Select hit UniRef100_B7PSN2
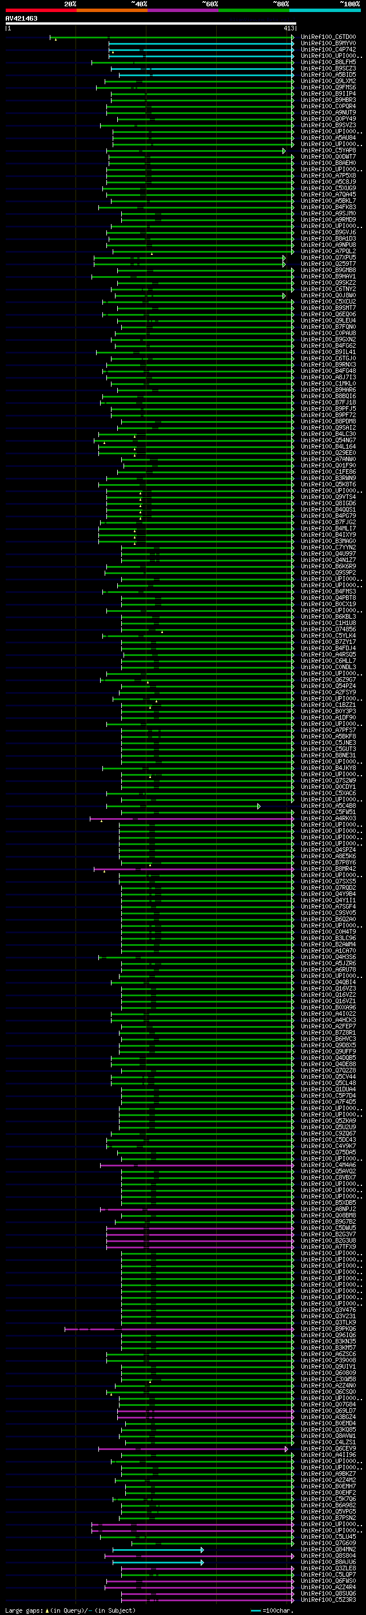The image size is (366, 1615). 328,1518
